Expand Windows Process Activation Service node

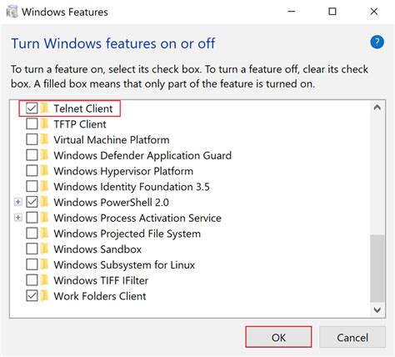(x=18, y=218)
